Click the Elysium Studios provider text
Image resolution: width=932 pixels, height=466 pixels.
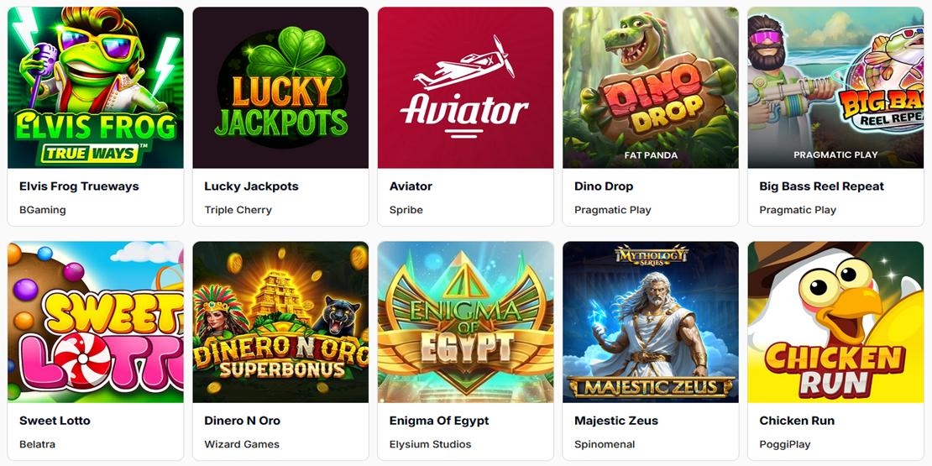(x=431, y=444)
